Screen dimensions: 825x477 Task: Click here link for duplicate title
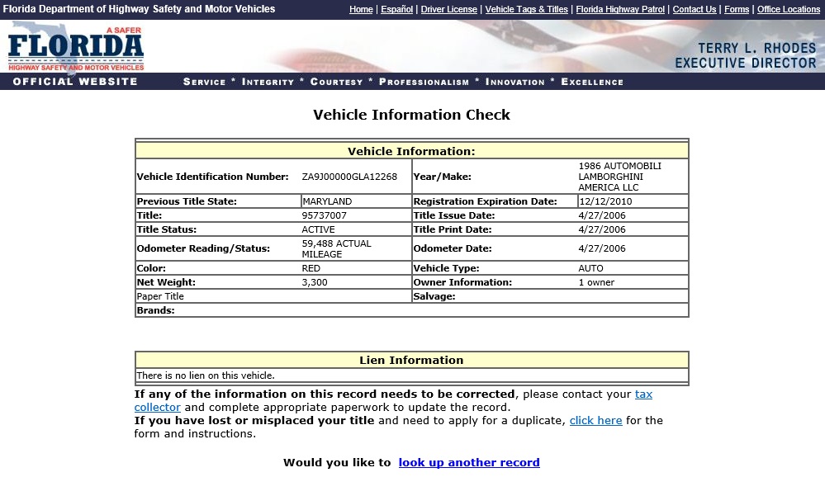coord(595,421)
